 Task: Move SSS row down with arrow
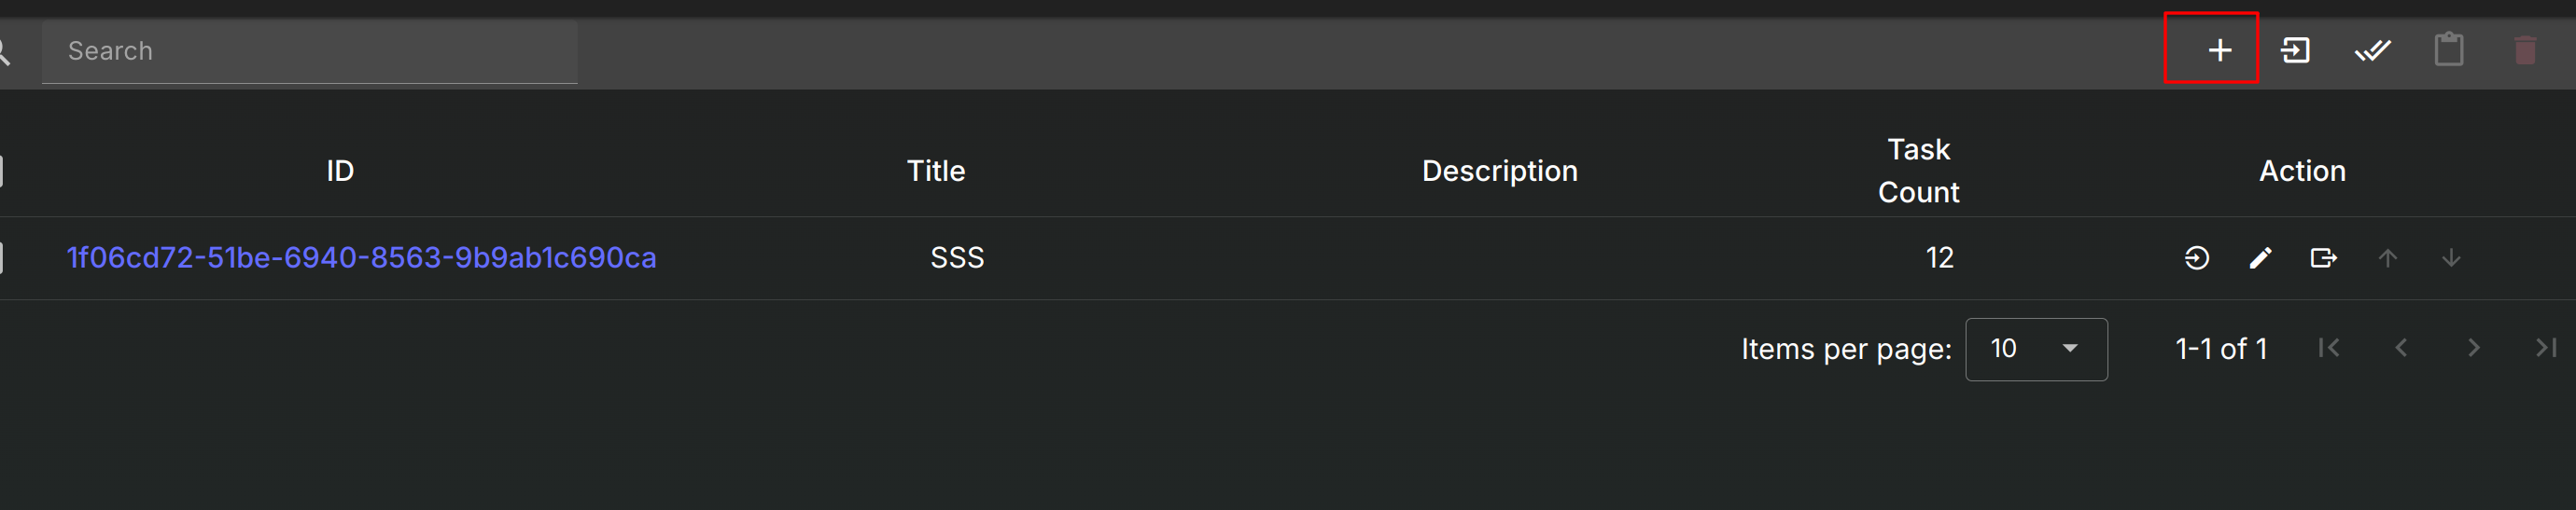tap(2451, 258)
